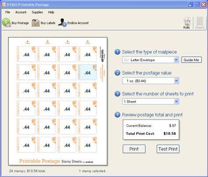Close the DYMO Printable Postage window
208x177 pixels.
click(204, 4)
